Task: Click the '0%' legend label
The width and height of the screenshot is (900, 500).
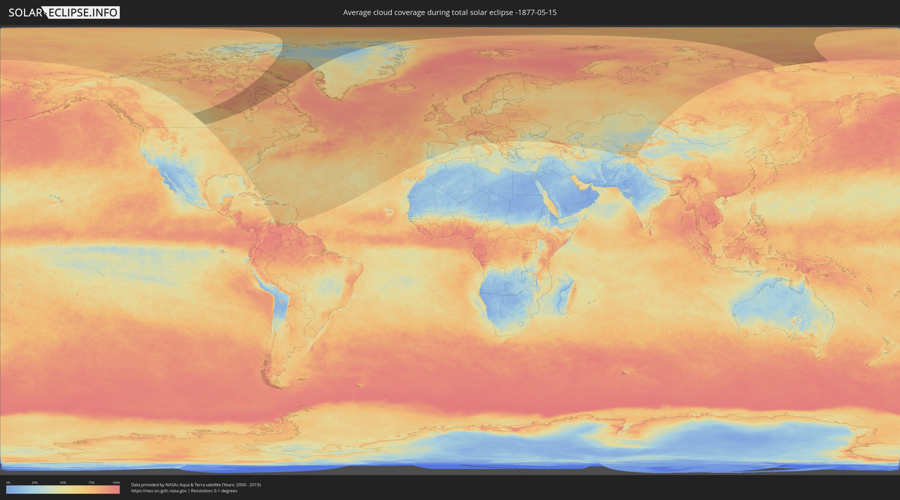Action: (x=8, y=482)
